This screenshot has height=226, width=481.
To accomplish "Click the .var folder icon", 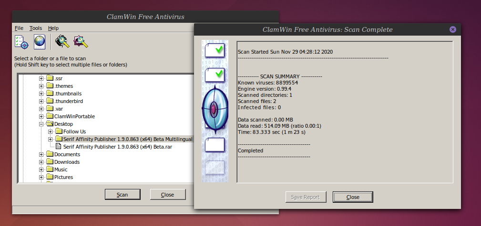I will pyautogui.click(x=50, y=109).
